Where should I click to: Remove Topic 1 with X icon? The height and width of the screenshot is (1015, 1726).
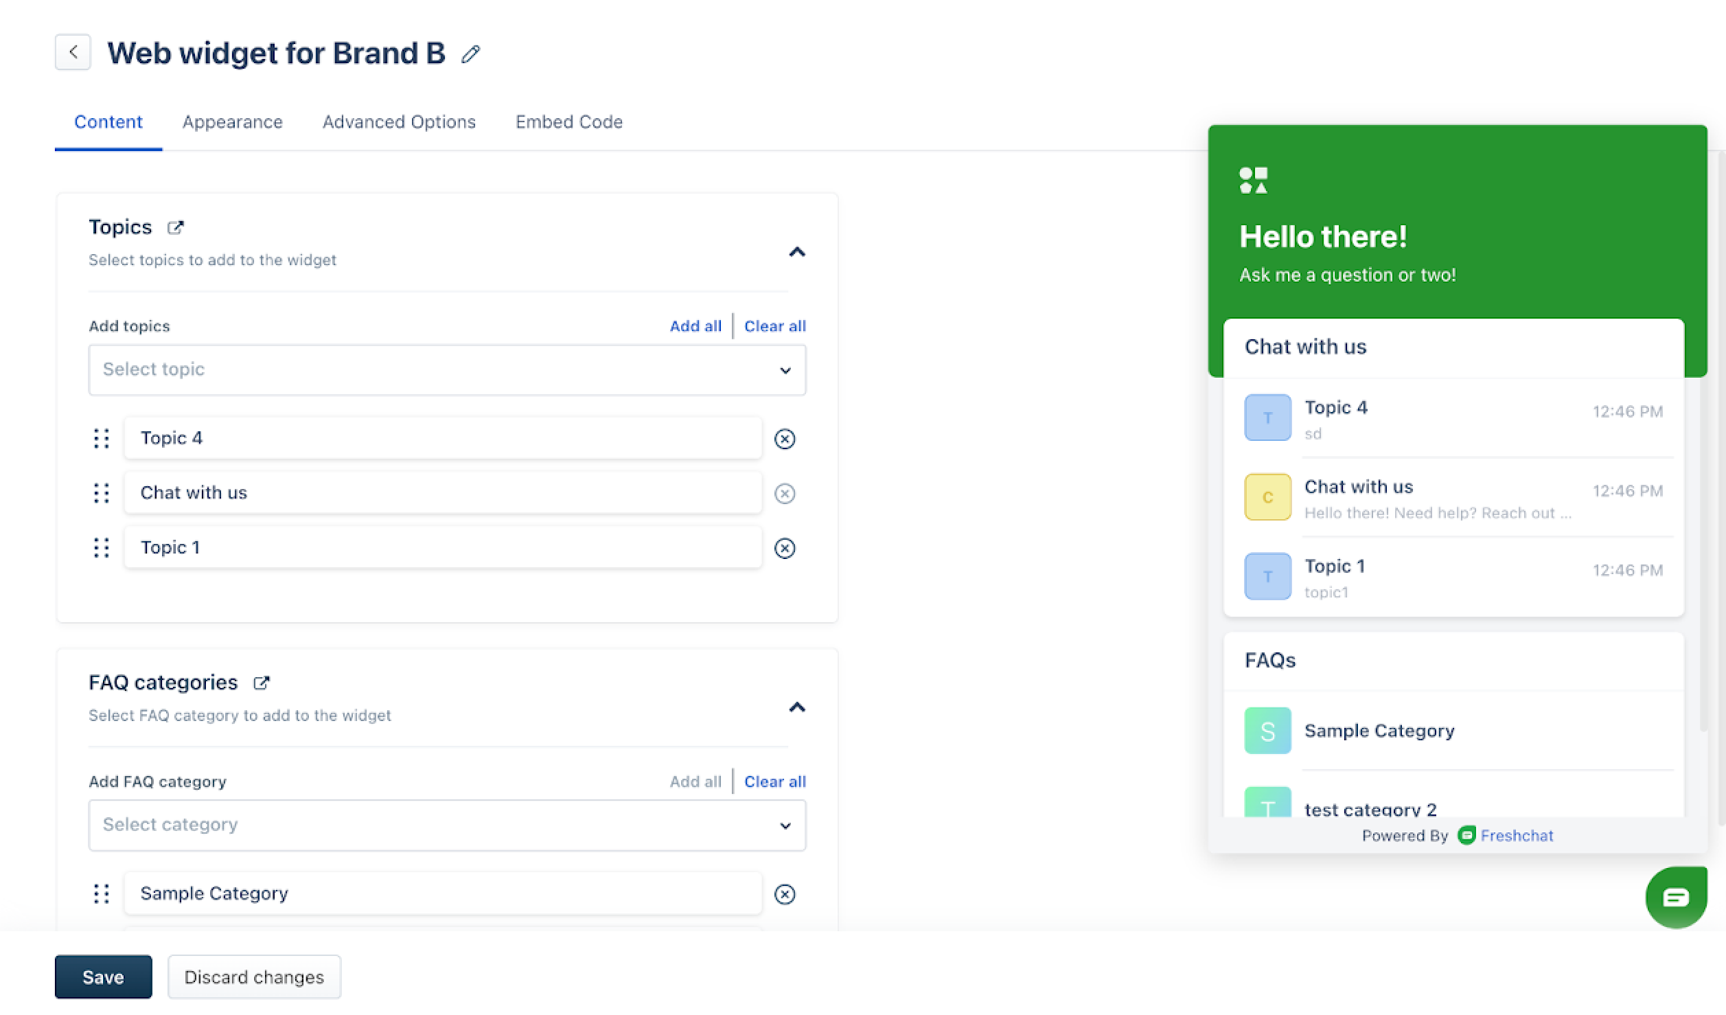click(x=784, y=548)
